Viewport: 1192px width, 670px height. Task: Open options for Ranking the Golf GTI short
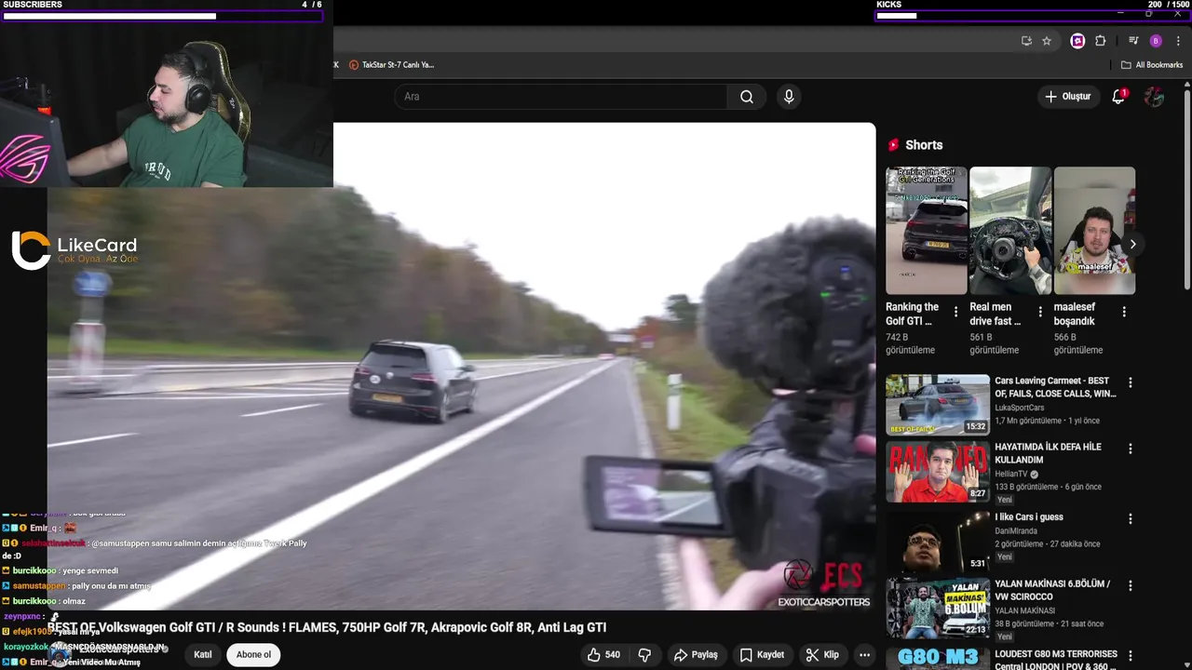click(955, 313)
